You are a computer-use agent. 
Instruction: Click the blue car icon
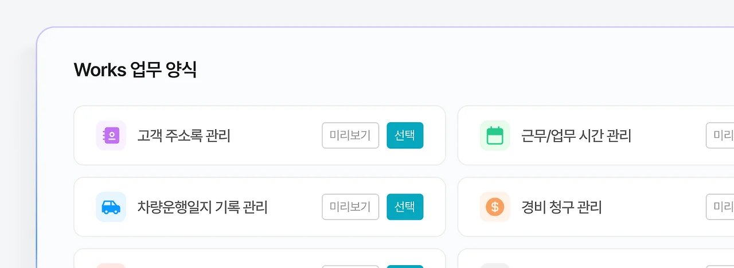coord(111,207)
